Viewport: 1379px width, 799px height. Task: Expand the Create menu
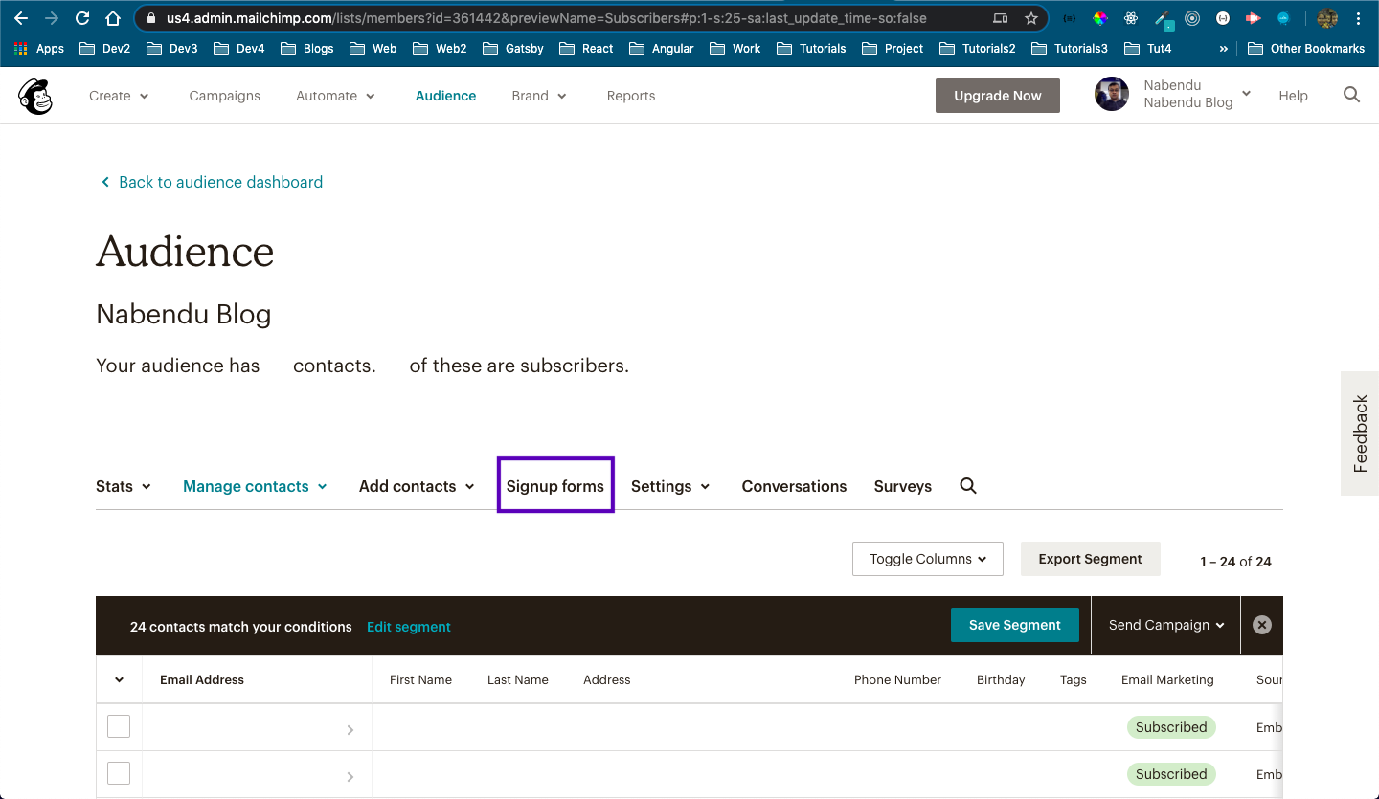[119, 96]
